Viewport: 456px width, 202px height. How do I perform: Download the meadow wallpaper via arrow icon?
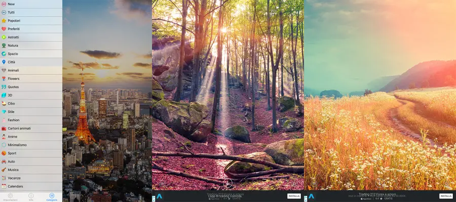(380, 183)
